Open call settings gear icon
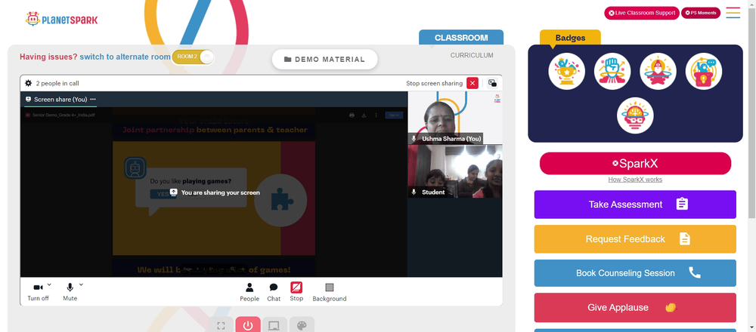 pos(29,83)
